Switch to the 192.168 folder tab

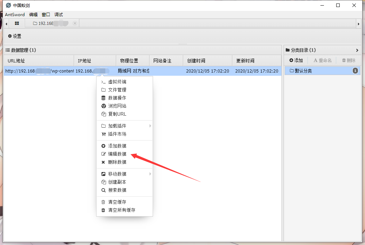coord(52,23)
